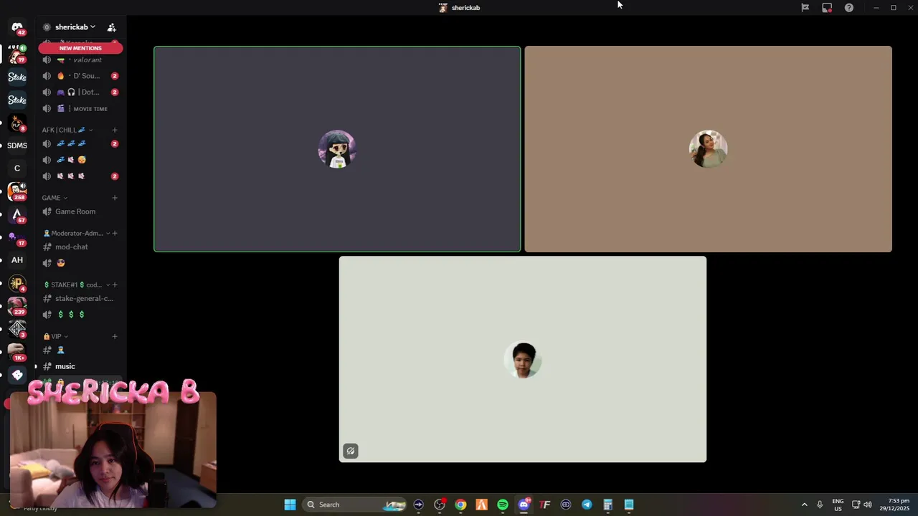Open police emoji channel under VIP

(80, 350)
